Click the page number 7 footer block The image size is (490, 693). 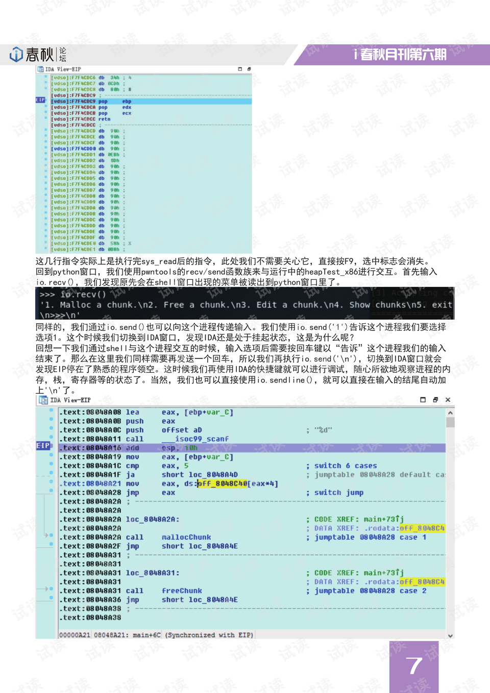click(414, 666)
